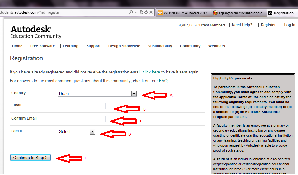This screenshot has width=298, height=175.
Task: Open the Need Help? link
Action: click(242, 25)
